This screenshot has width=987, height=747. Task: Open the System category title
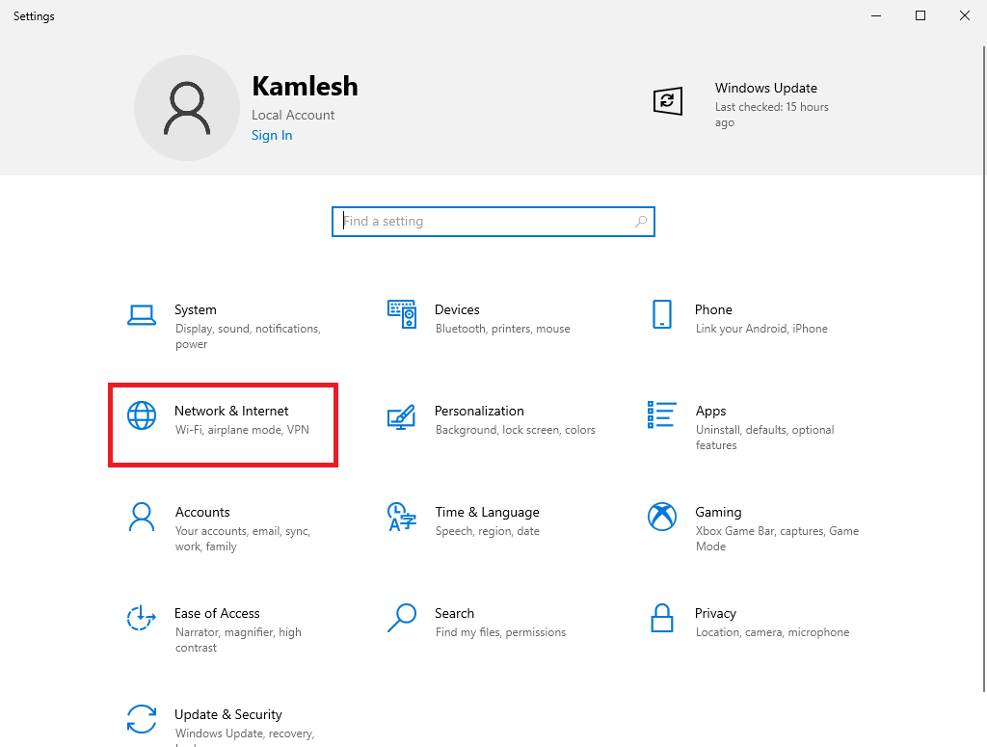tap(195, 309)
